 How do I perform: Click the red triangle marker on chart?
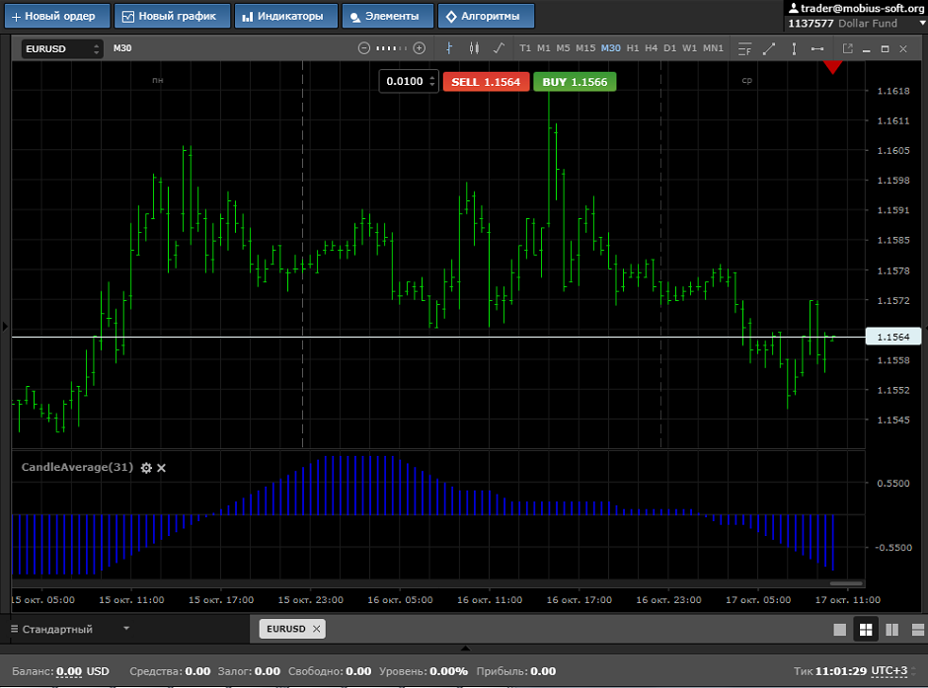point(832,67)
